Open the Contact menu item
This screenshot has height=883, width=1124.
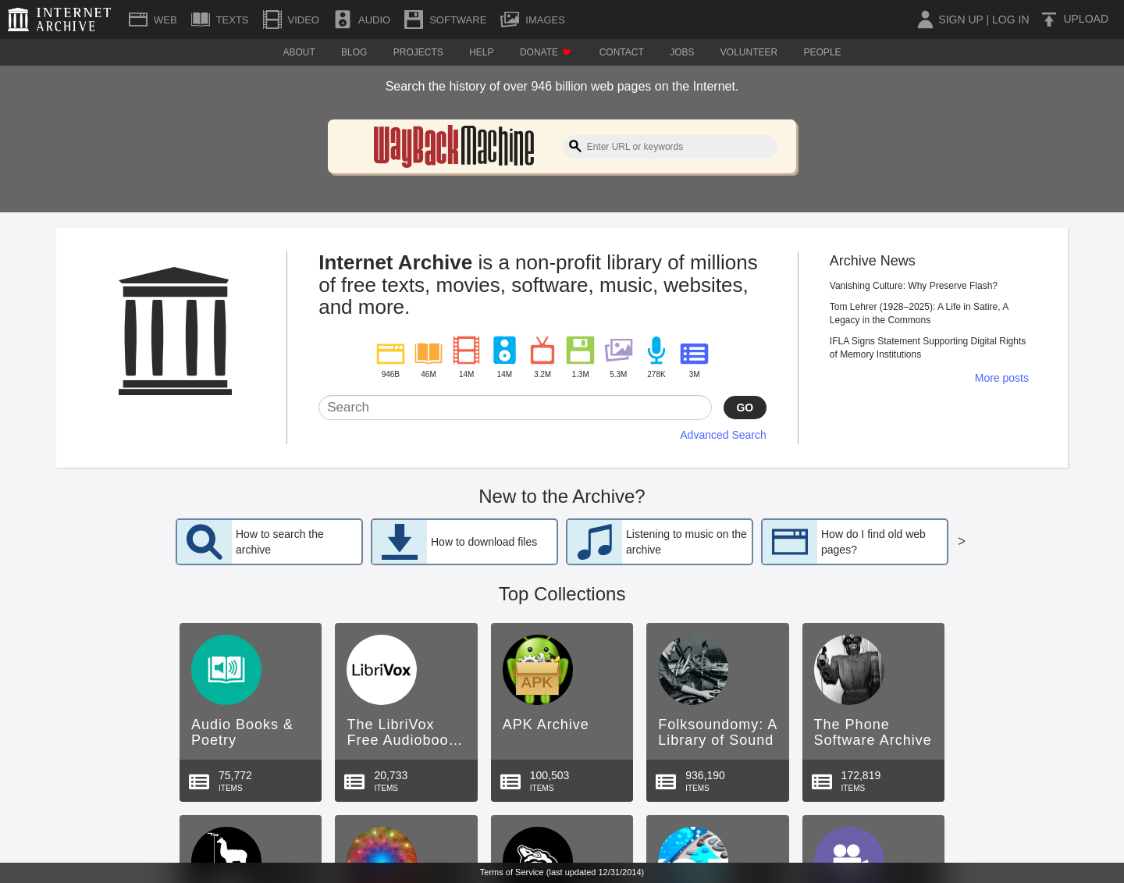(x=621, y=52)
